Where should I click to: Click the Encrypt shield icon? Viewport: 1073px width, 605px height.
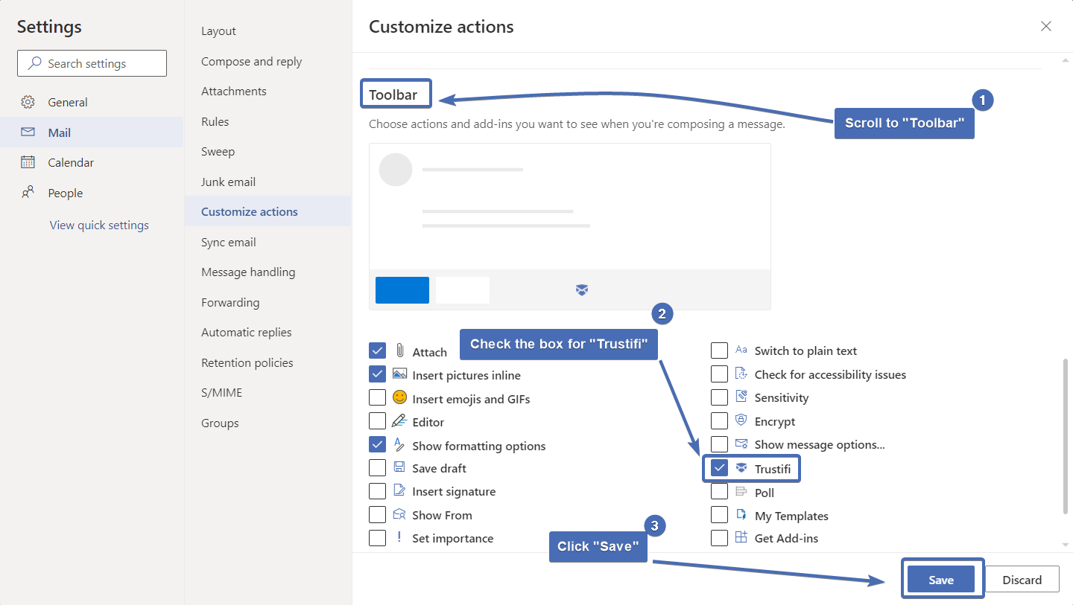[x=741, y=420]
